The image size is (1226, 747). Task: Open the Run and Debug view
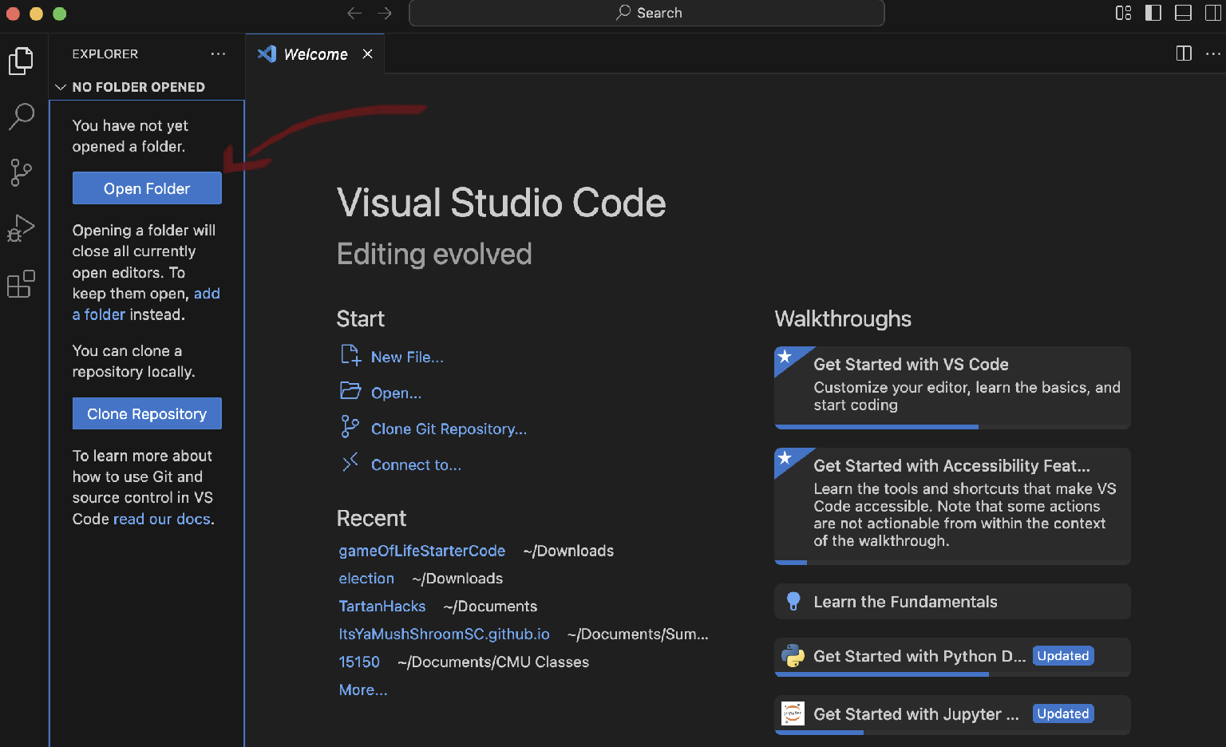(x=22, y=228)
